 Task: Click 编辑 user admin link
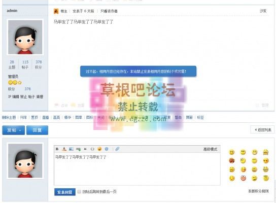point(16,96)
